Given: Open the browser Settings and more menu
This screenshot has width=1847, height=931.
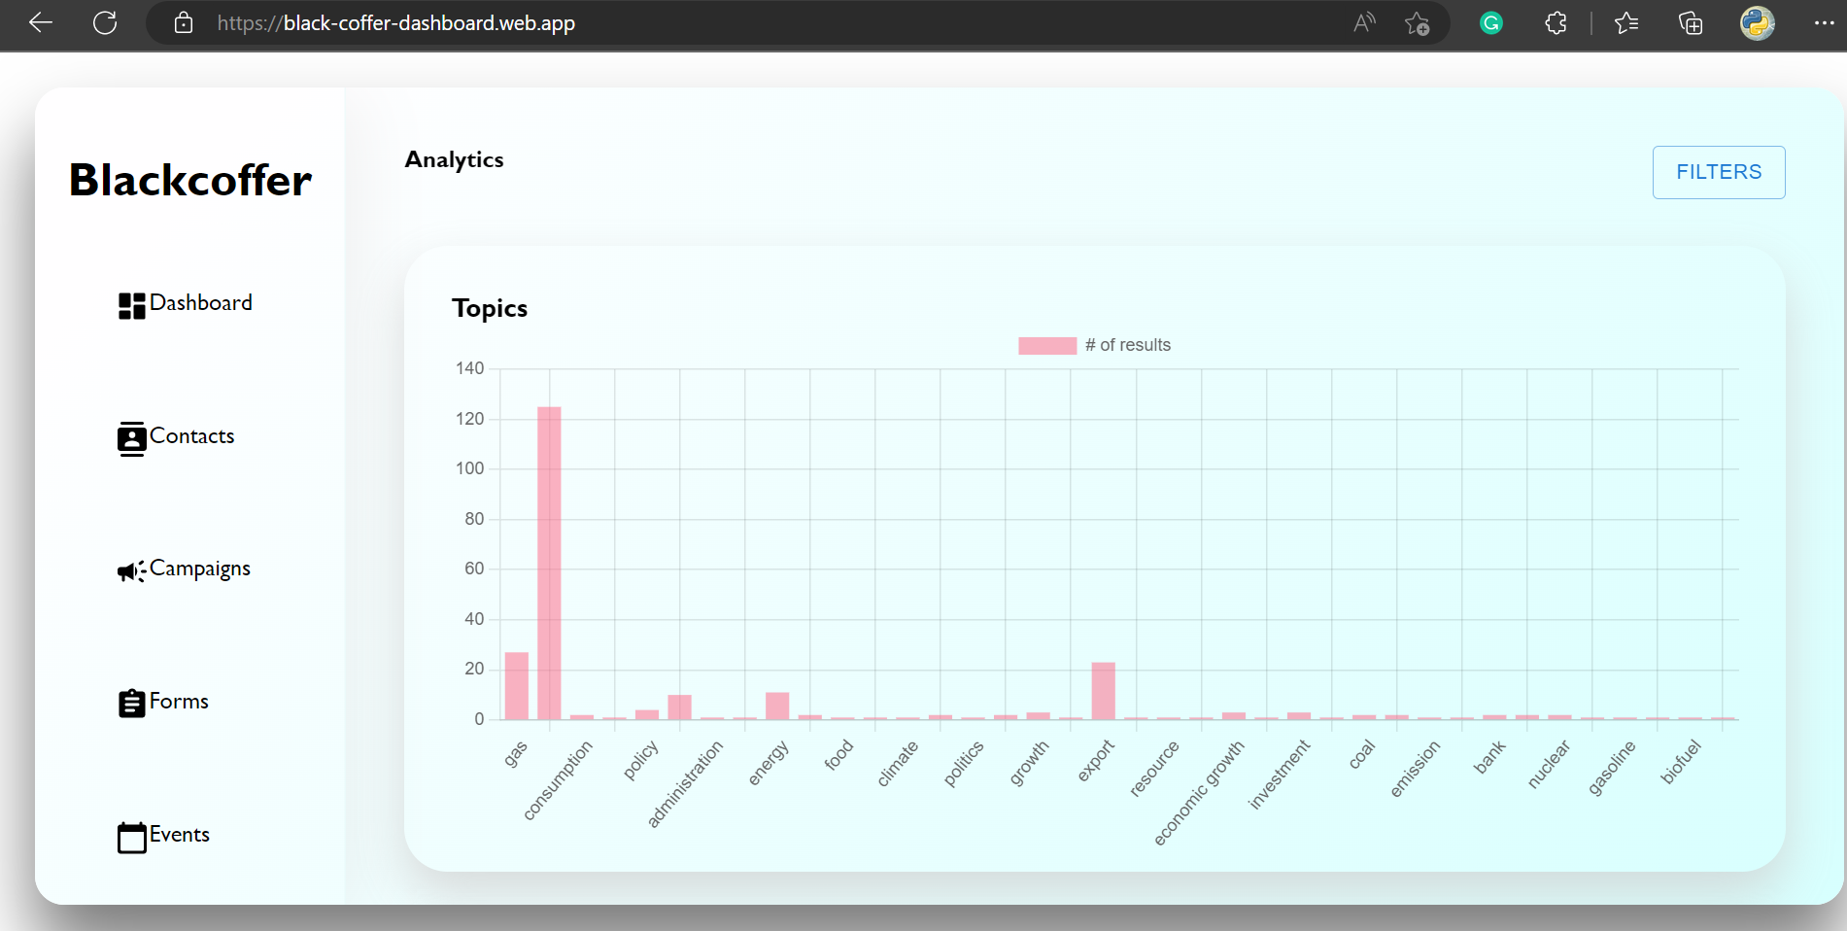Looking at the screenshot, I should (1824, 23).
